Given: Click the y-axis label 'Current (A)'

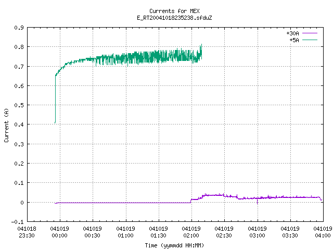Looking at the screenshot, I should 6,126.
